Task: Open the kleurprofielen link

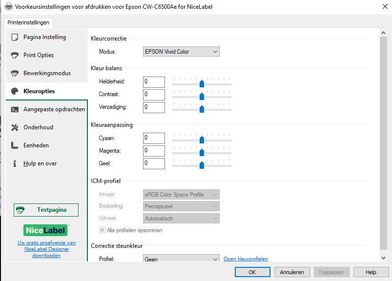Action: pyautogui.click(x=246, y=259)
